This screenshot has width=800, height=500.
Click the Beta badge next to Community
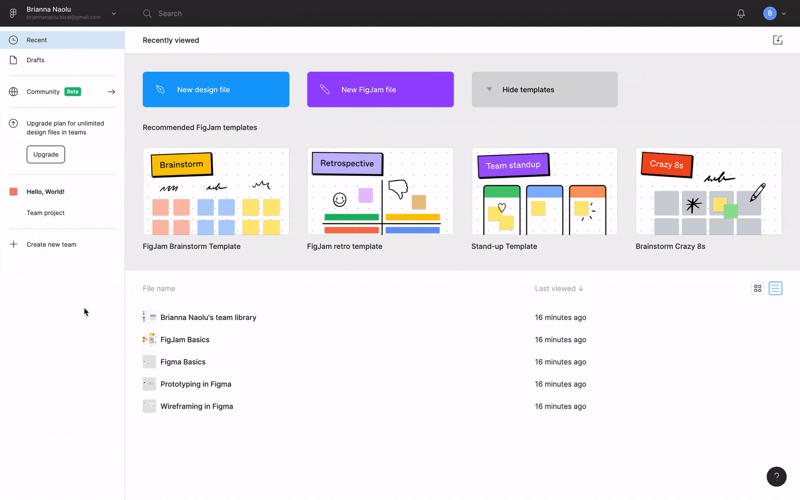tap(73, 92)
